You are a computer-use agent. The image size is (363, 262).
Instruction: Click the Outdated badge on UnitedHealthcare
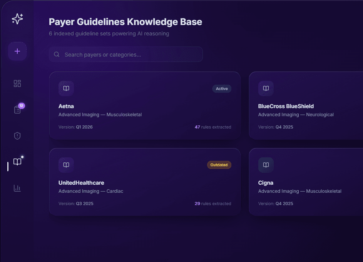tap(219, 165)
